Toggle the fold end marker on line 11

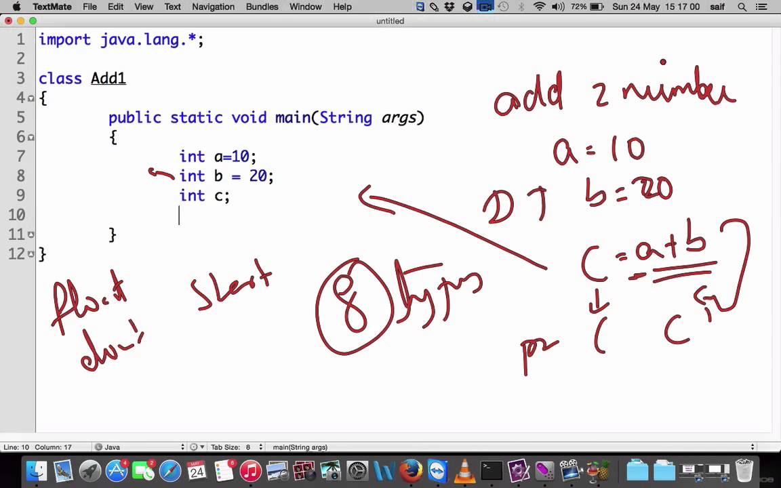click(31, 235)
